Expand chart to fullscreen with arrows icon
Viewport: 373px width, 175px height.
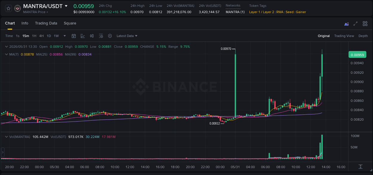point(355,24)
